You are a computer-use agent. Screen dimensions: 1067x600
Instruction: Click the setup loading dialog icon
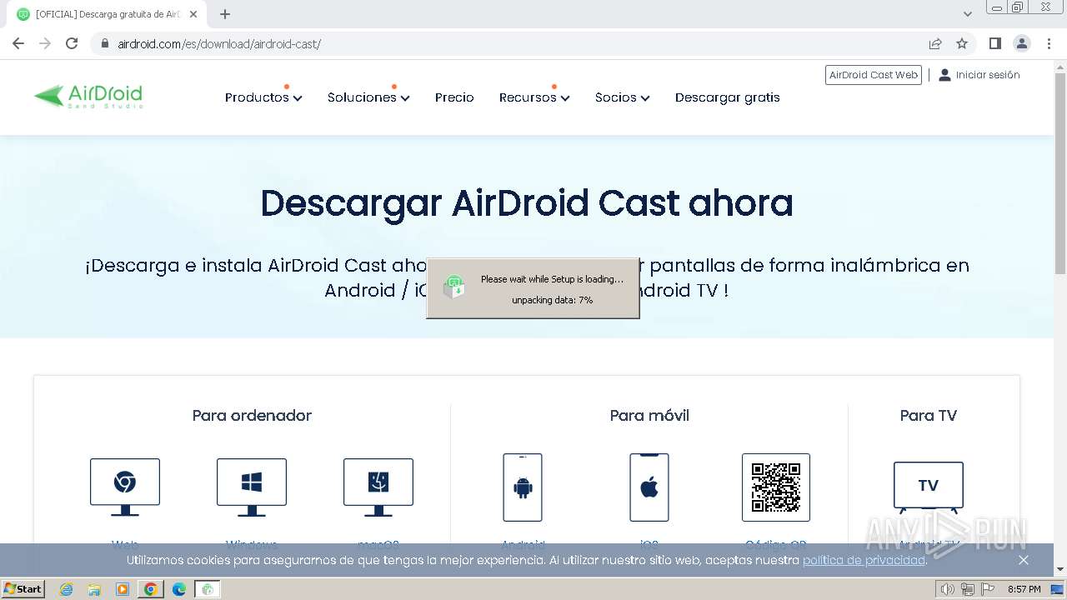(453, 287)
